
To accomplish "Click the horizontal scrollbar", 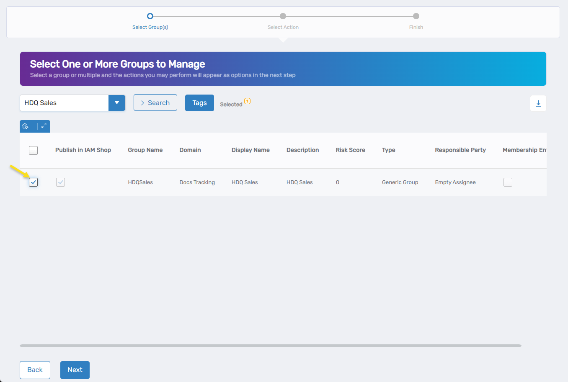I will (271, 346).
